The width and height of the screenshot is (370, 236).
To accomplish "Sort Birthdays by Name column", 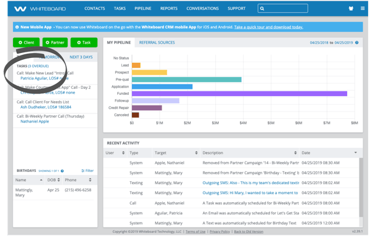I will tap(29, 180).
